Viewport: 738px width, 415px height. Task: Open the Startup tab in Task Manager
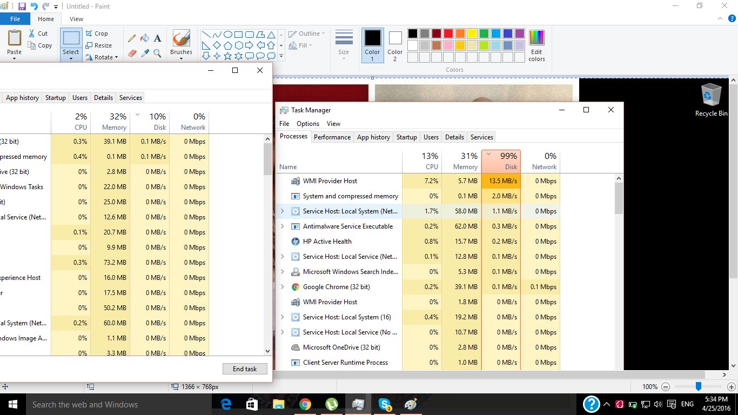tap(406, 137)
